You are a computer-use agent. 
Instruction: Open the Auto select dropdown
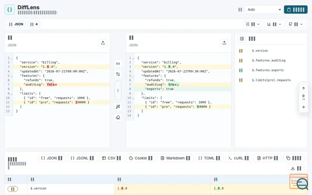point(263,9)
